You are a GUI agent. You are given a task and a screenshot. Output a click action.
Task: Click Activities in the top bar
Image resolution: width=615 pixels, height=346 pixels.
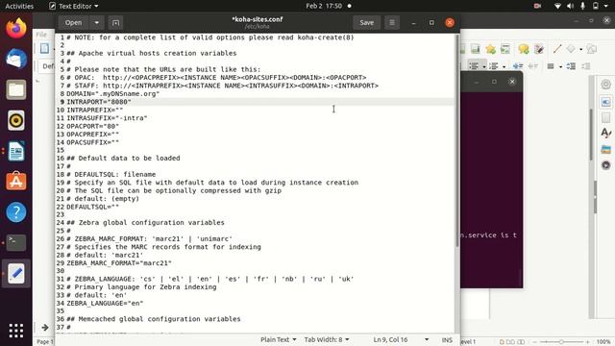point(19,6)
